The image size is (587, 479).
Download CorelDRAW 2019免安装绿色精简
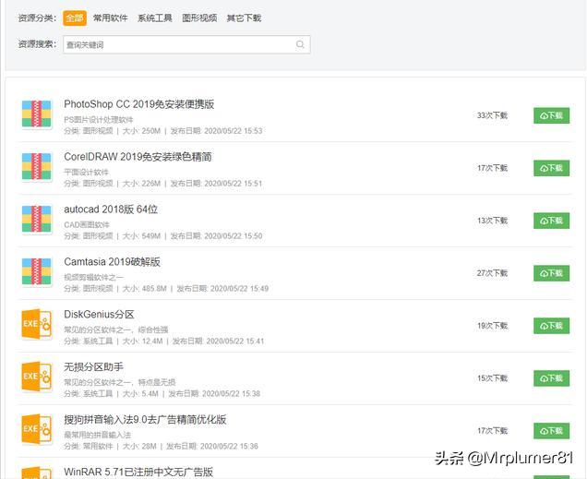pyautogui.click(x=551, y=168)
